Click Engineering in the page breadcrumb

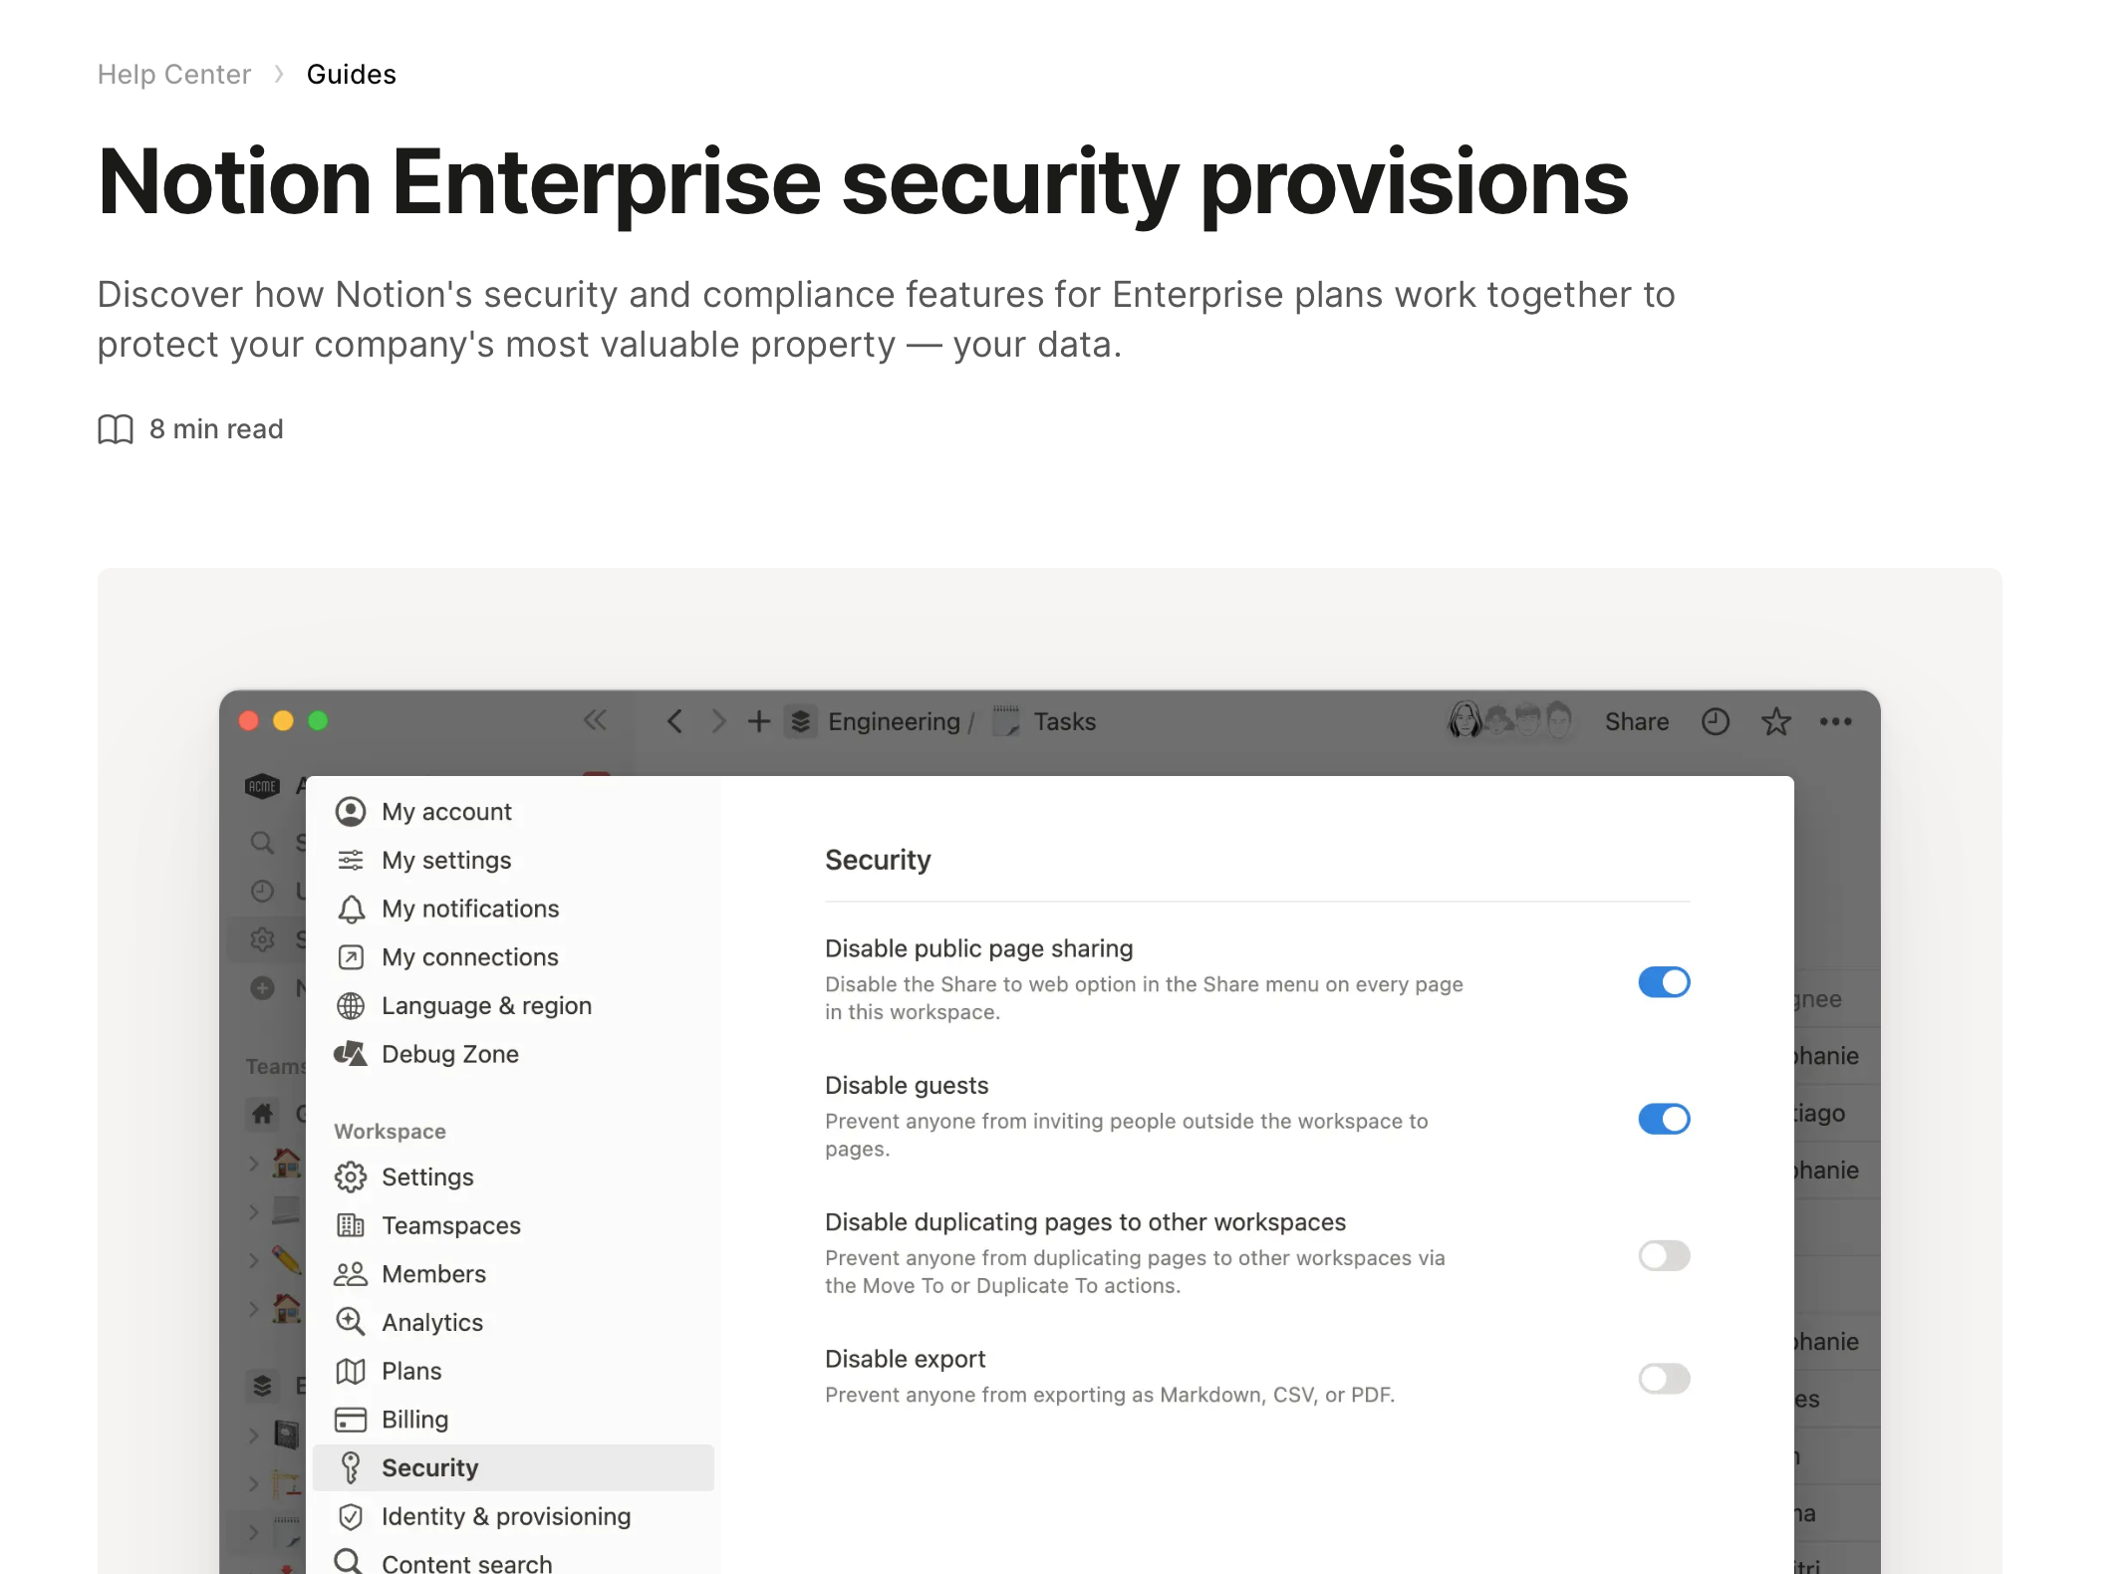point(893,721)
